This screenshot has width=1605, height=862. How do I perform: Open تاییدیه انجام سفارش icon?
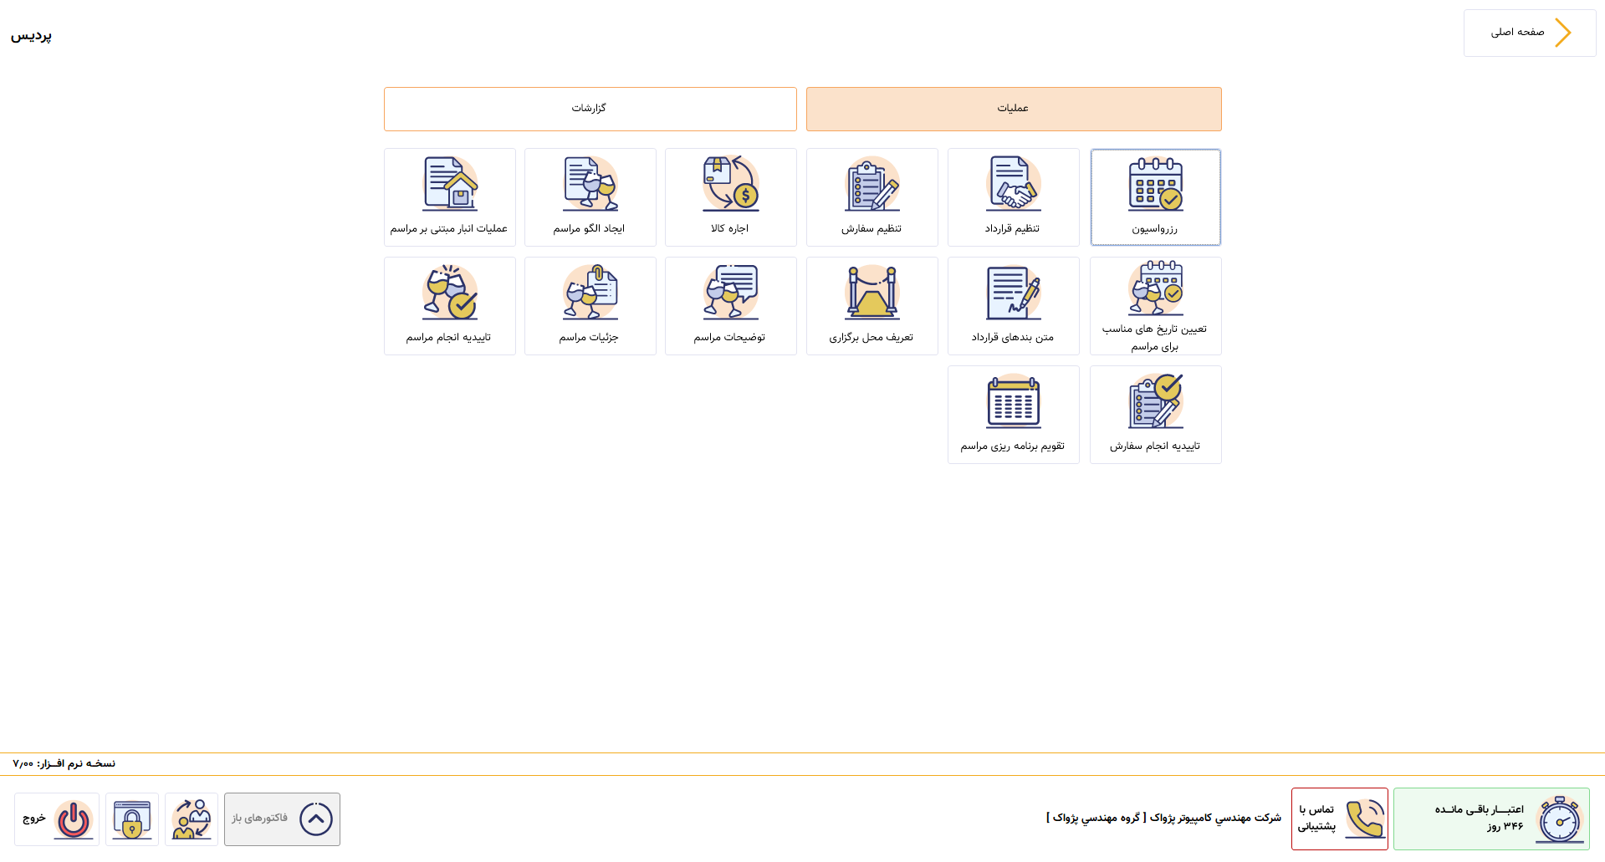(1155, 403)
